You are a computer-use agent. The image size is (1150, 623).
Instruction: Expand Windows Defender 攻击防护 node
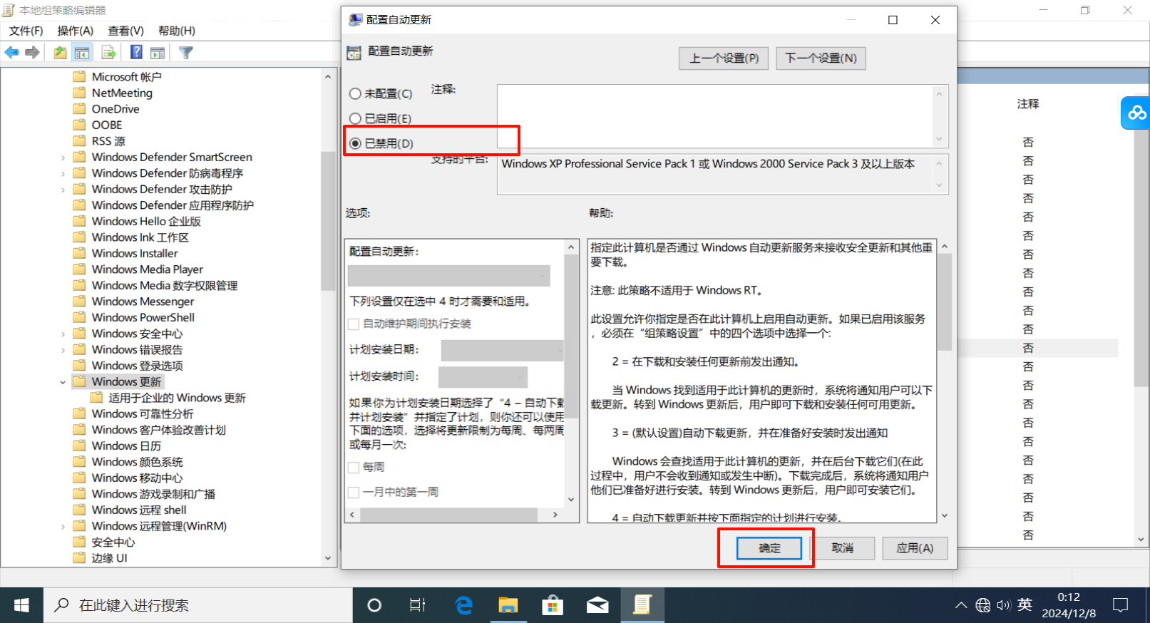(63, 190)
